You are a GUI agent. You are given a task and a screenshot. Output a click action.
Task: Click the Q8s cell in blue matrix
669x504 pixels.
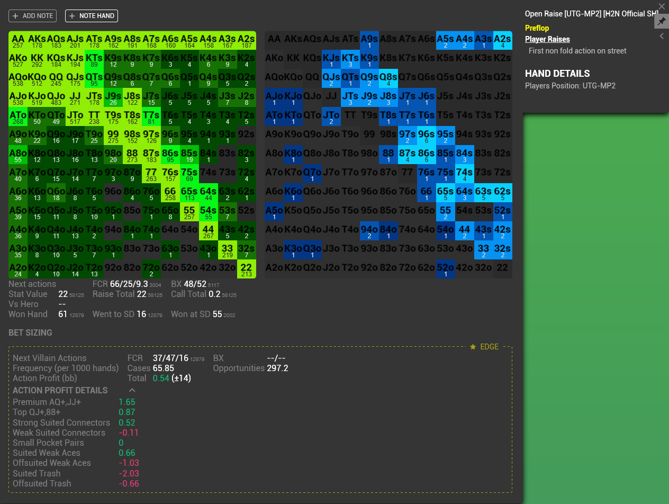tap(388, 79)
